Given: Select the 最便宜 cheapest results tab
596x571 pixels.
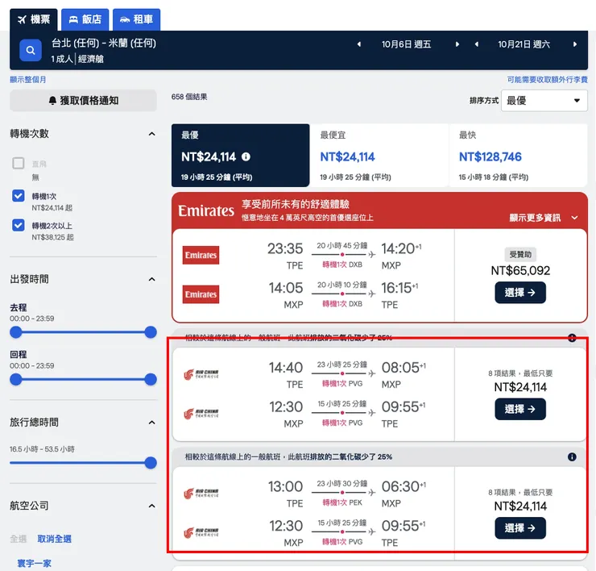Looking at the screenshot, I should pos(379,156).
